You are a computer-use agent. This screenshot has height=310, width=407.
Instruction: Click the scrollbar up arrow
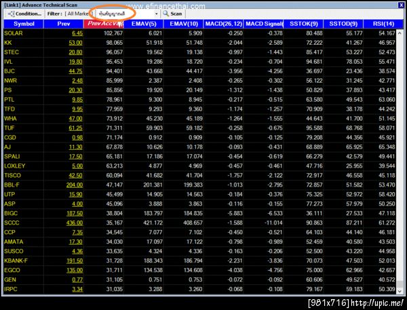(x=400, y=33)
